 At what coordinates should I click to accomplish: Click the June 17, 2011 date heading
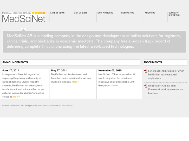tap(11, 70)
